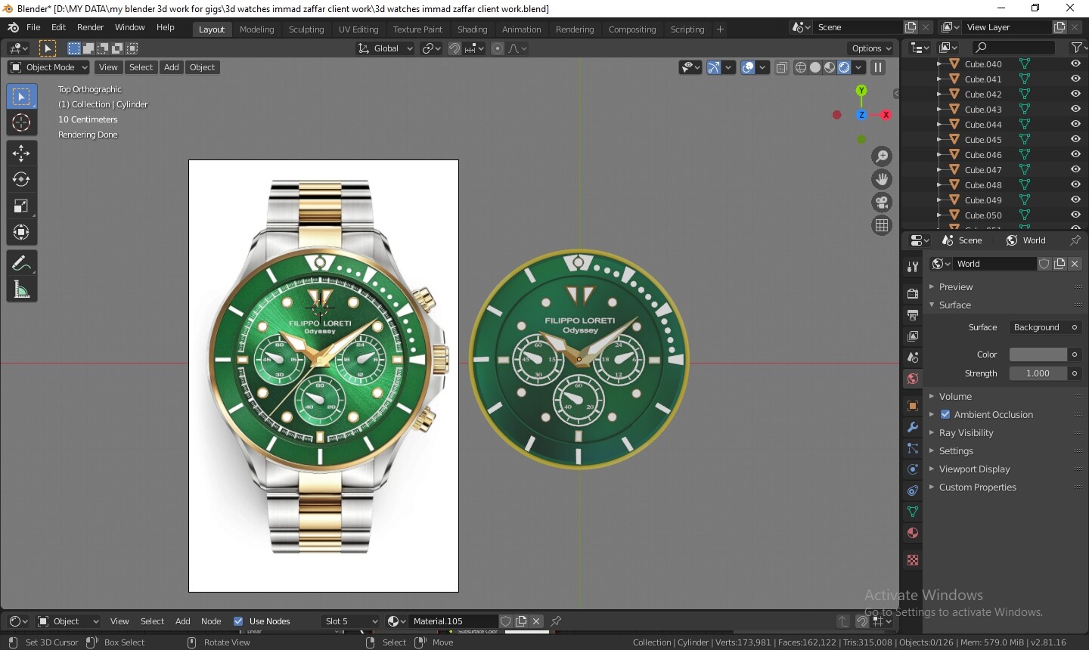
Task: Select the Measure tool
Action: click(21, 289)
